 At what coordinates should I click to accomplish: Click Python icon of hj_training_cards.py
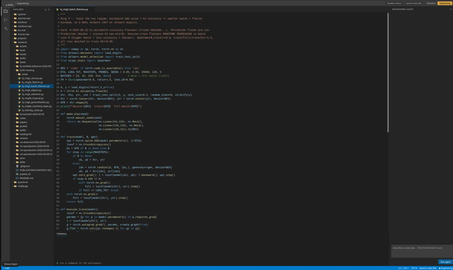[19, 110]
